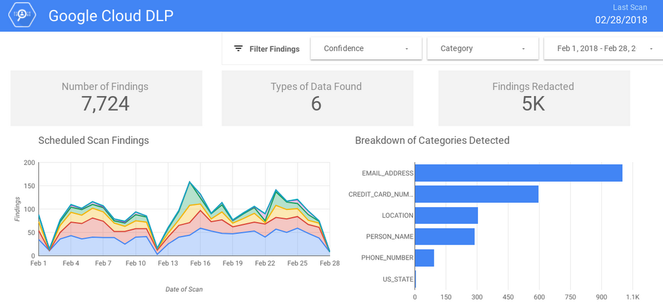Image resolution: width=663 pixels, height=306 pixels.
Task: Click the EMAIL_ADDRESS category label
Action: (x=387, y=174)
